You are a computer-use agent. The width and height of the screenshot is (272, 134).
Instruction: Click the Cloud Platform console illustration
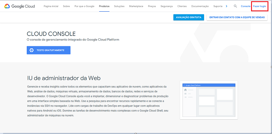(x=209, y=100)
